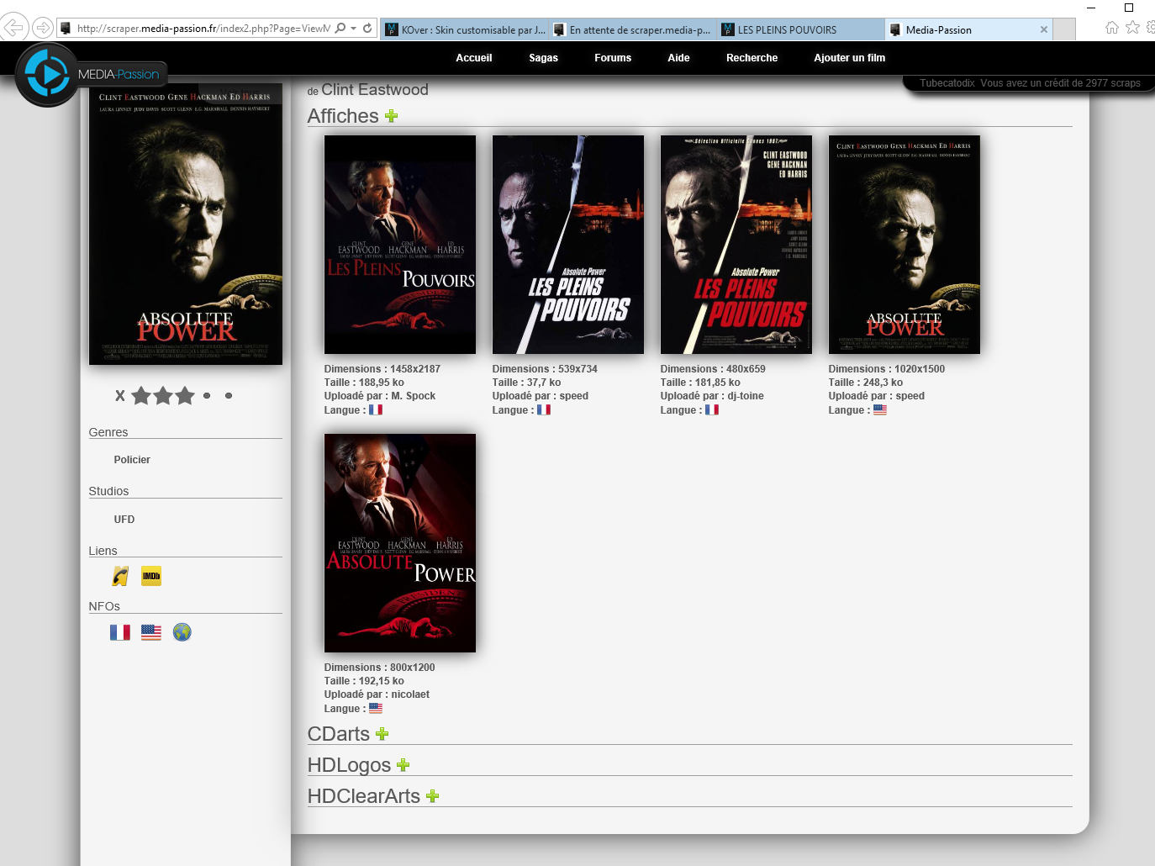Click the Media-Passion logo
The width and height of the screenshot is (1155, 866).
[x=90, y=74]
